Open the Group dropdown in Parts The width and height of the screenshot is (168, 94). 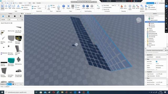click(x=78, y=5)
